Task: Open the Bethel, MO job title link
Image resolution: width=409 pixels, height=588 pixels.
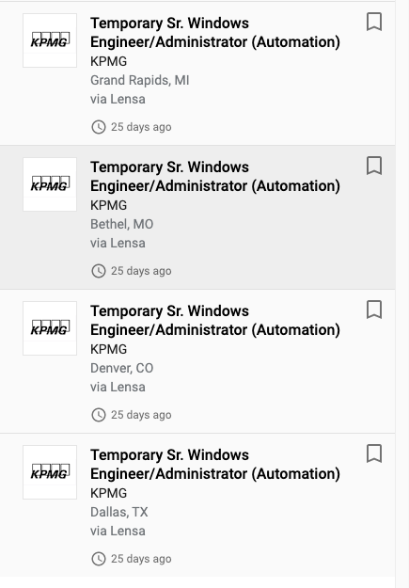Action: (215, 177)
